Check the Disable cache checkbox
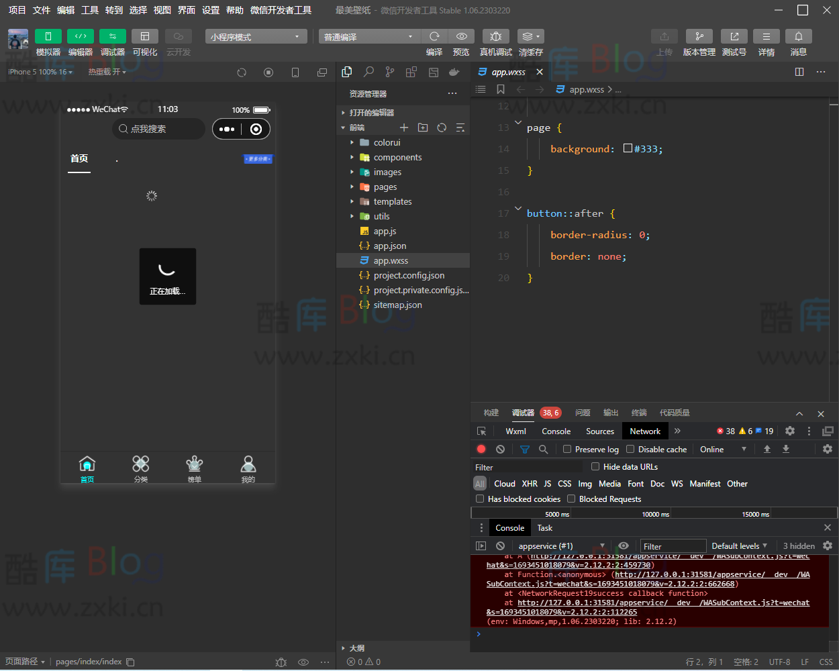 (x=630, y=450)
